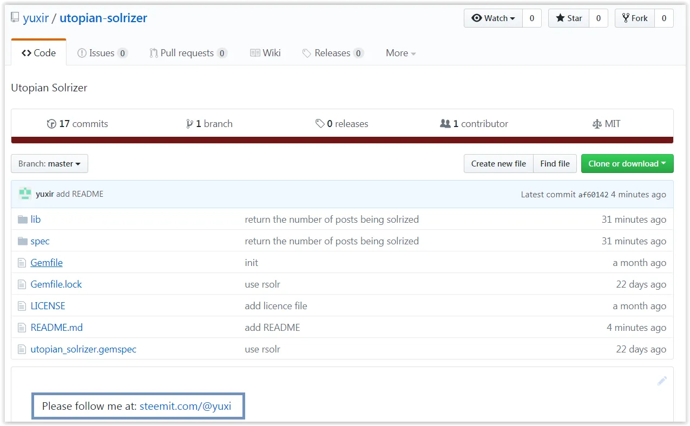Expand the More tab dropdown

coord(400,53)
